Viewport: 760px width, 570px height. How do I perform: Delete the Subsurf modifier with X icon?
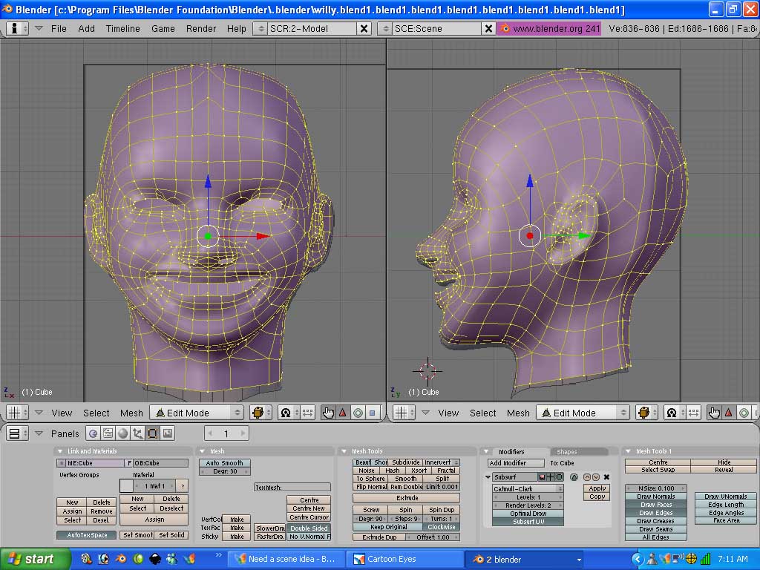click(606, 477)
